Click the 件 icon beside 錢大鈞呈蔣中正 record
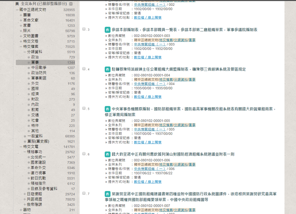Image resolution: width=296 pixels, height=214 pixels. [x=107, y=154]
